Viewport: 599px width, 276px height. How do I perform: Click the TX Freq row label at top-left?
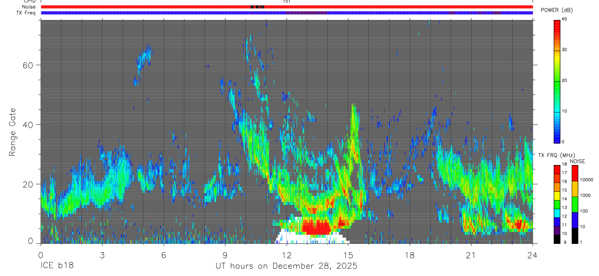coord(26,13)
